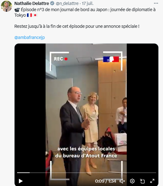
Task: Click the Nathalie Delattre display name
Action: click(x=32, y=3)
